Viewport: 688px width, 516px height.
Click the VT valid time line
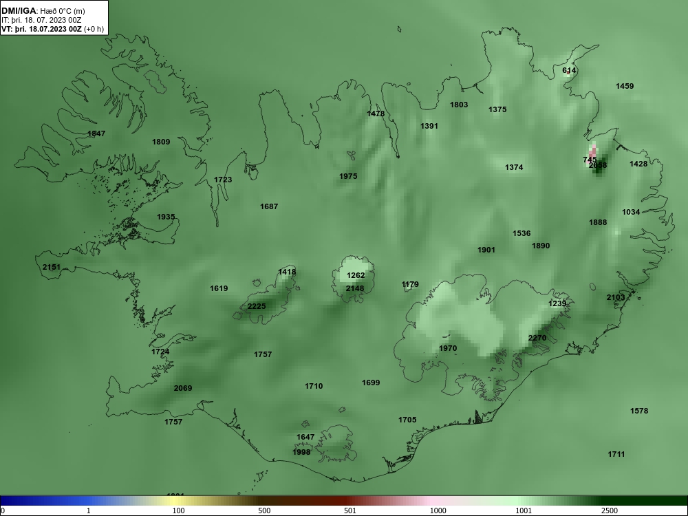coord(52,29)
